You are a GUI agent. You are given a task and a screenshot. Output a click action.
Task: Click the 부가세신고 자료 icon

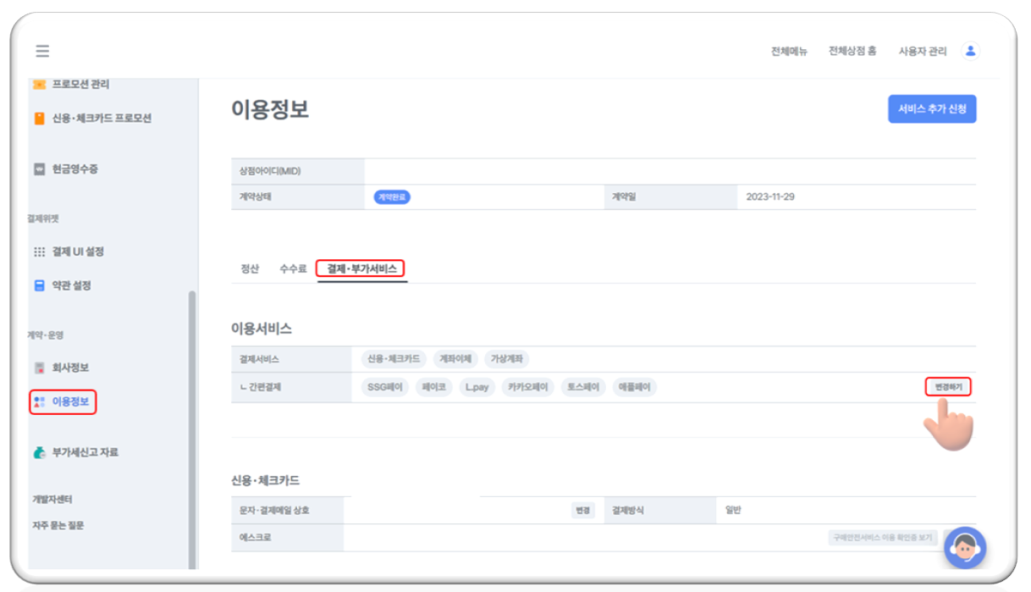(39, 453)
